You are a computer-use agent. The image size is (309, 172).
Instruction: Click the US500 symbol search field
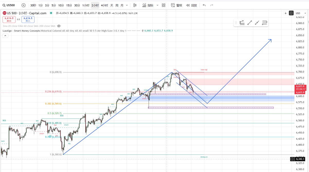pos(9,5)
